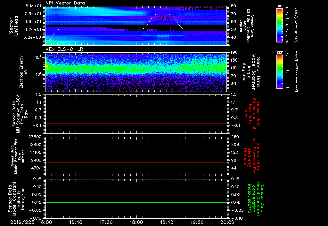This screenshot has height=226, width=328.
Task: Click the "152" telemetry tick value
Action: coord(234,152)
